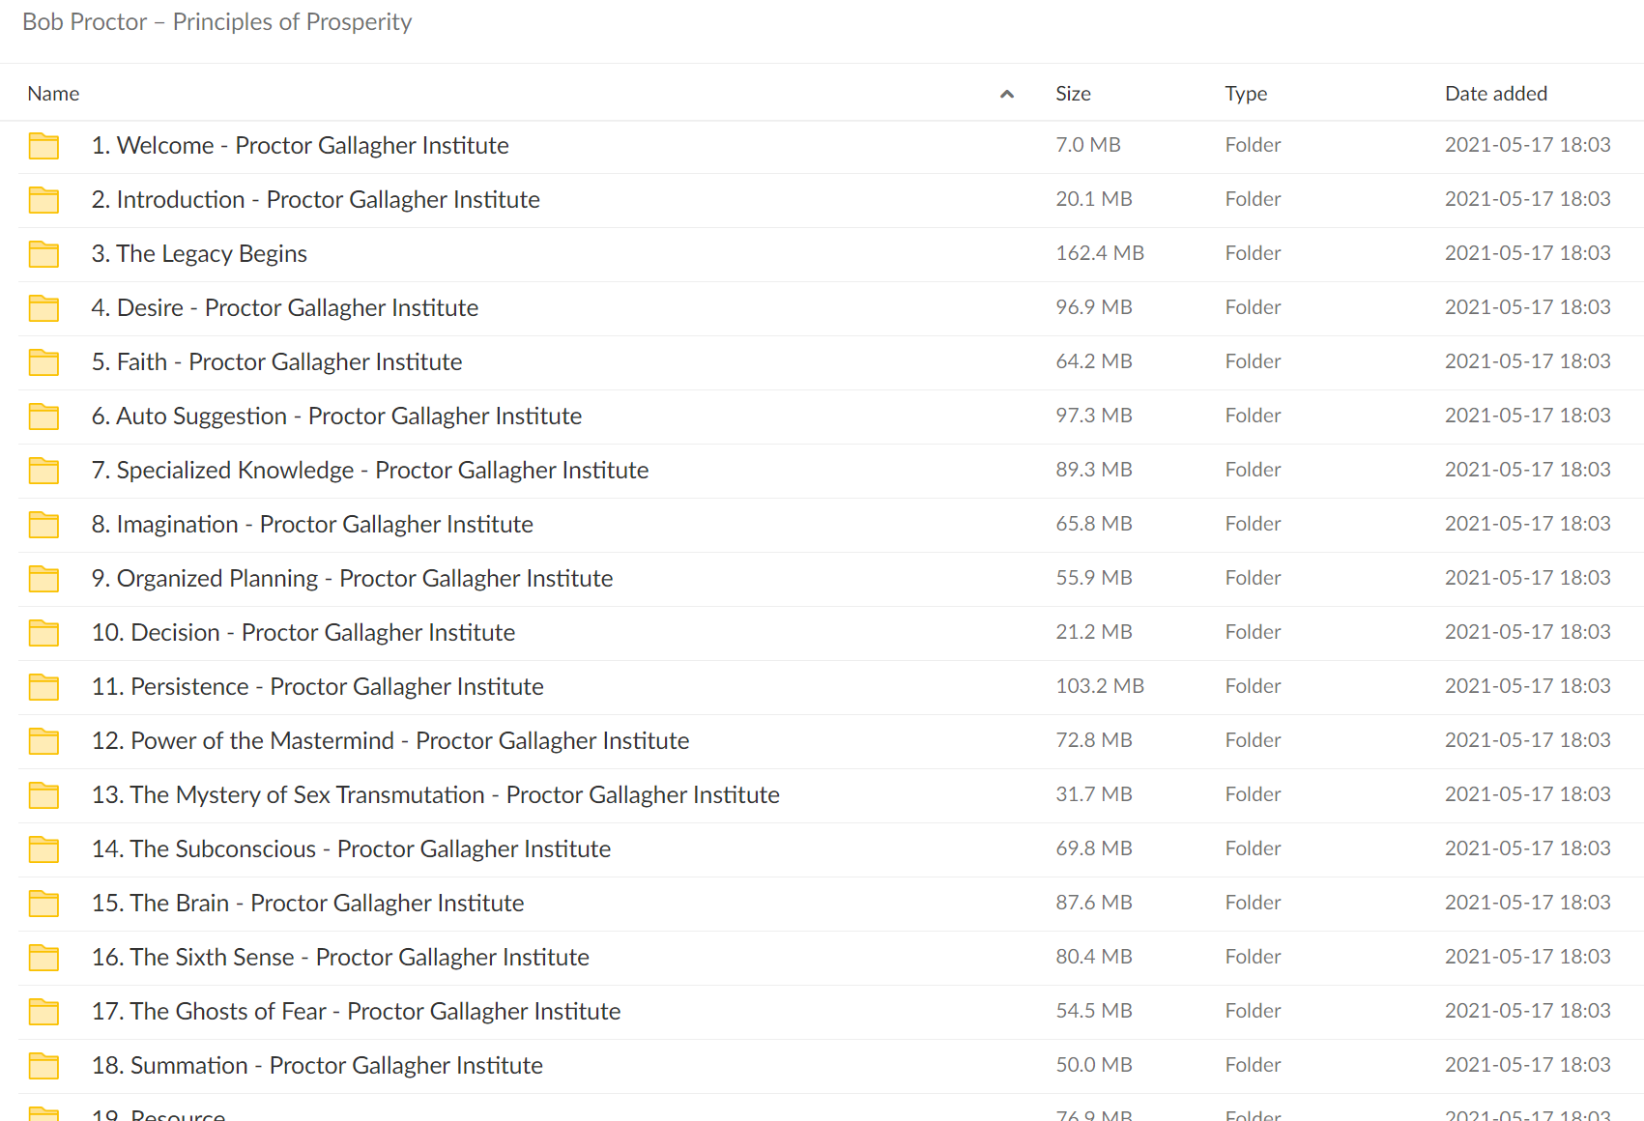The height and width of the screenshot is (1121, 1644).
Task: Sort by Type column header
Action: point(1246,94)
